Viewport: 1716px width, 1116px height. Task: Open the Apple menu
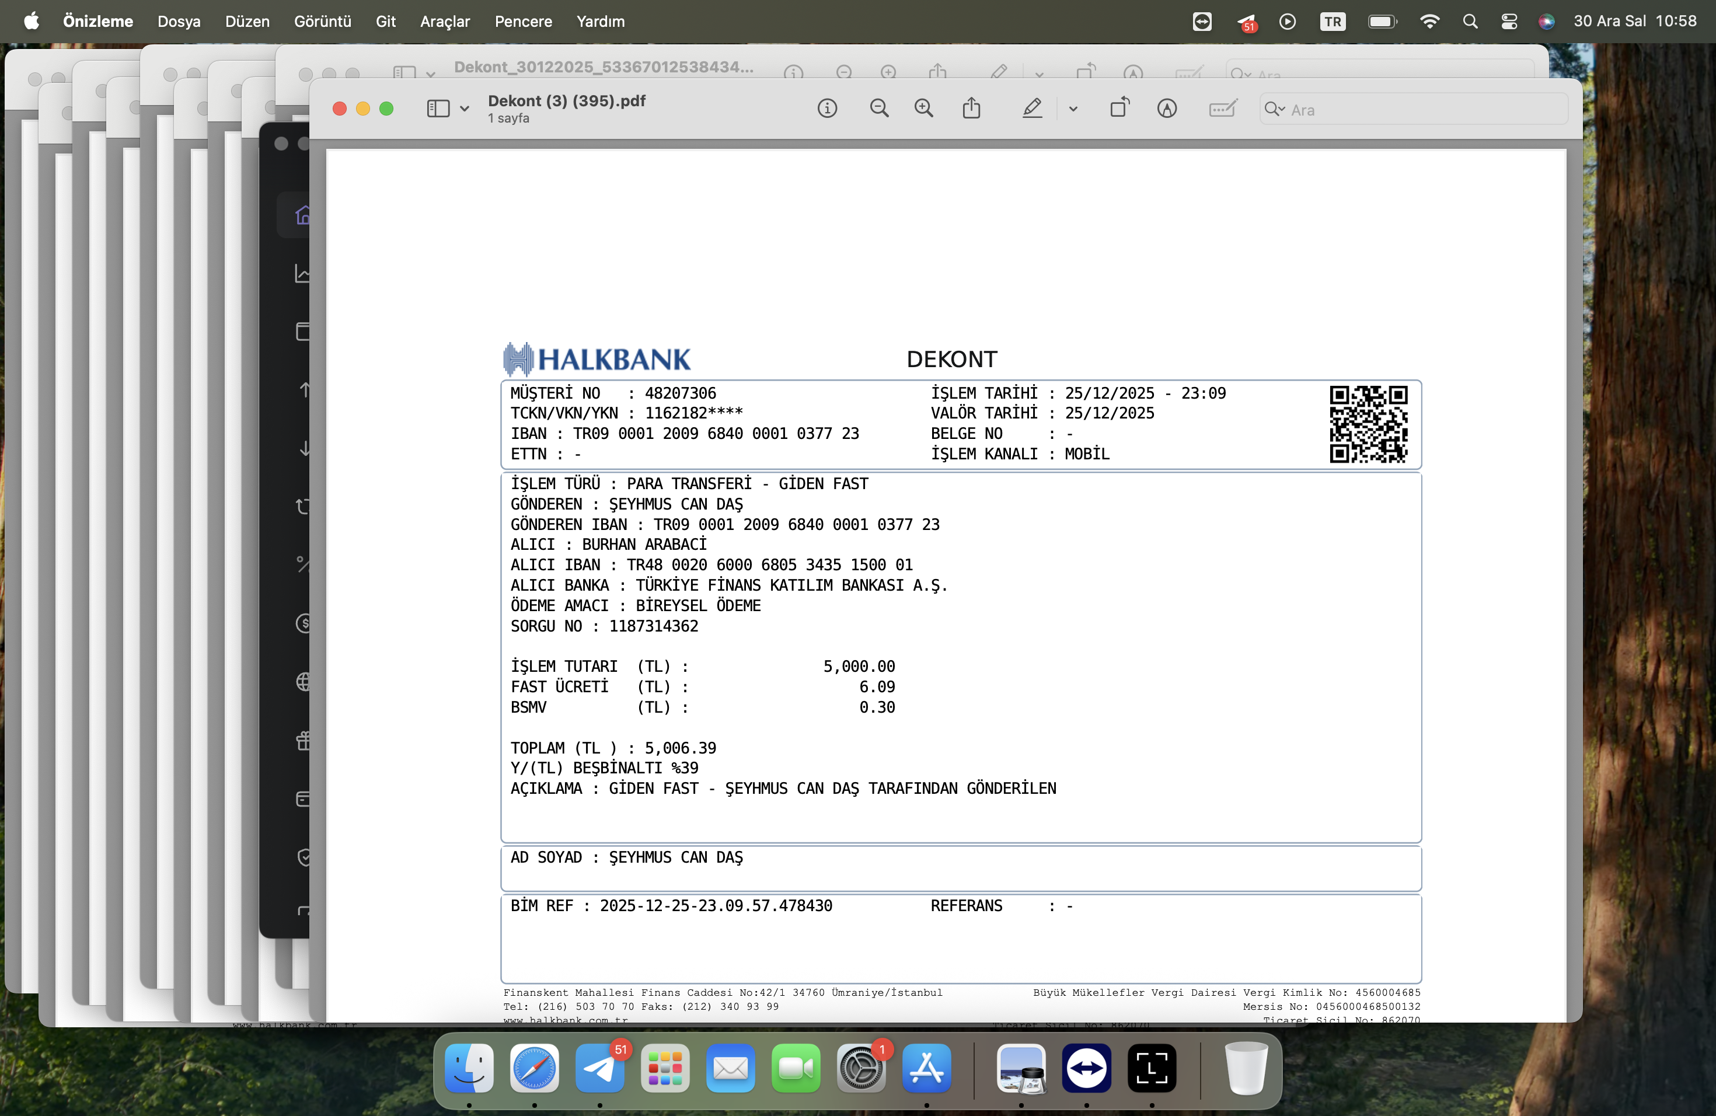(x=32, y=21)
